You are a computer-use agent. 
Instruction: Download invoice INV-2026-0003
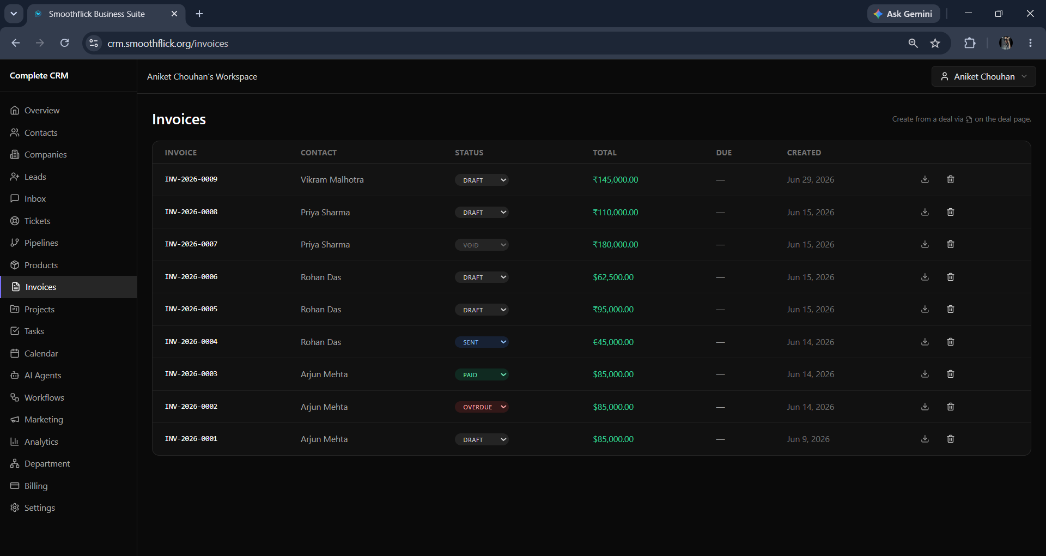(x=925, y=374)
